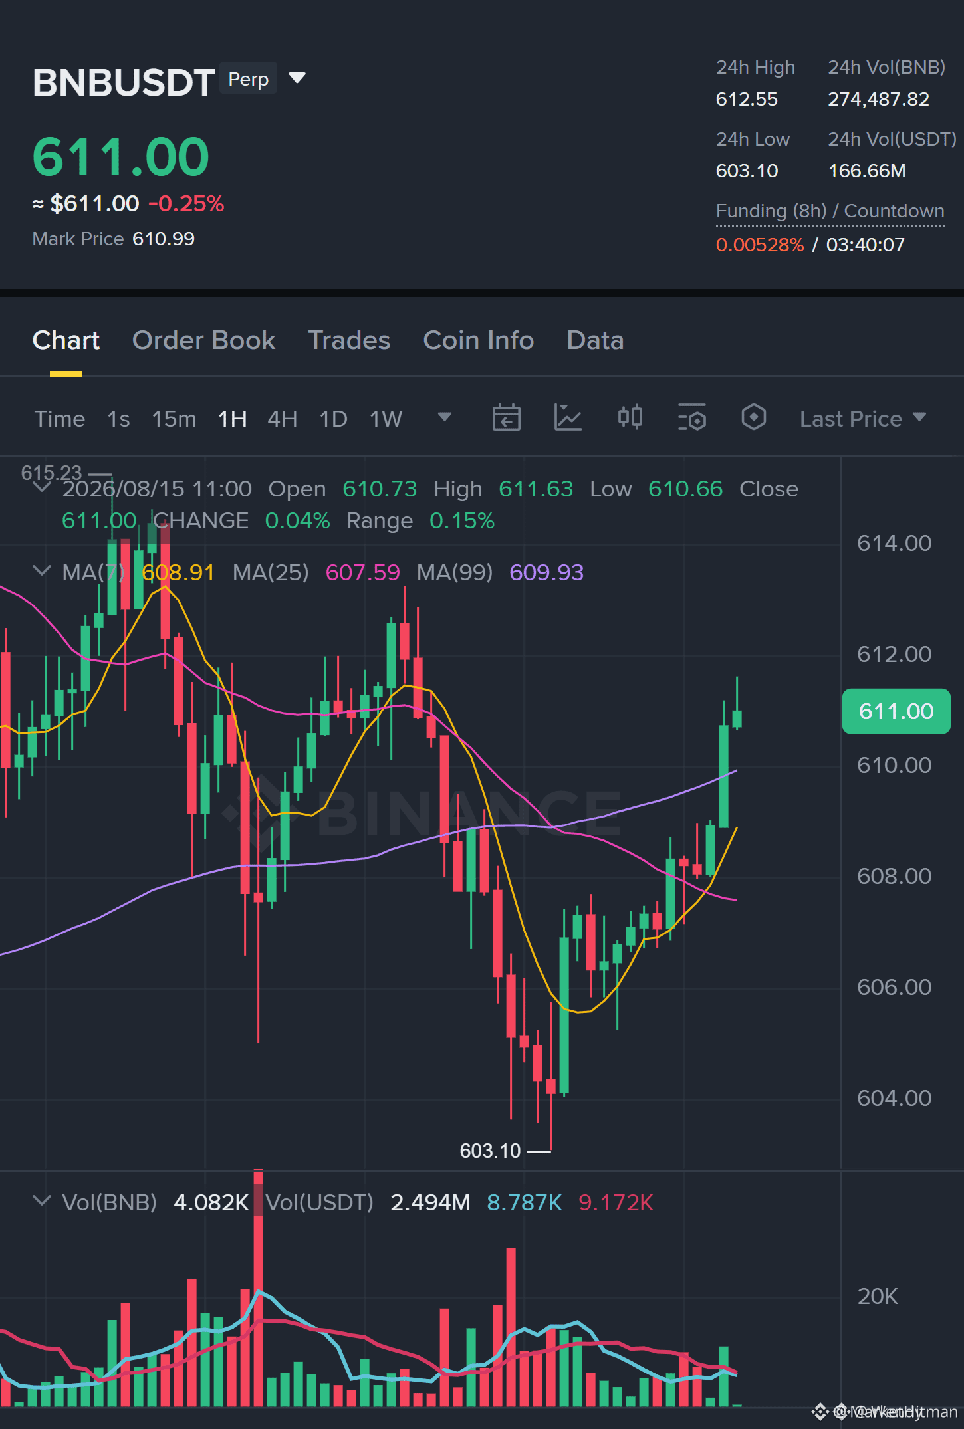The height and width of the screenshot is (1429, 964).
Task: Click the green 611.00 price axis tag
Action: [896, 711]
